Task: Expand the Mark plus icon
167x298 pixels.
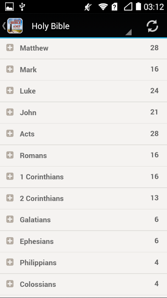Action: click(10, 69)
